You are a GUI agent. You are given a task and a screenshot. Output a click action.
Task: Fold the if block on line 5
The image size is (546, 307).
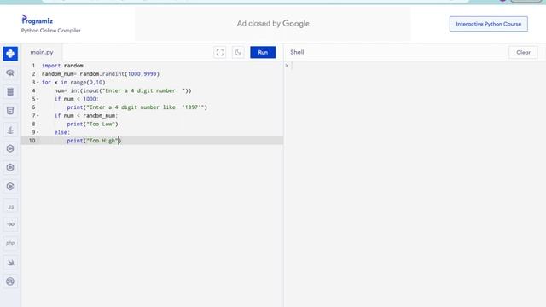[38, 99]
